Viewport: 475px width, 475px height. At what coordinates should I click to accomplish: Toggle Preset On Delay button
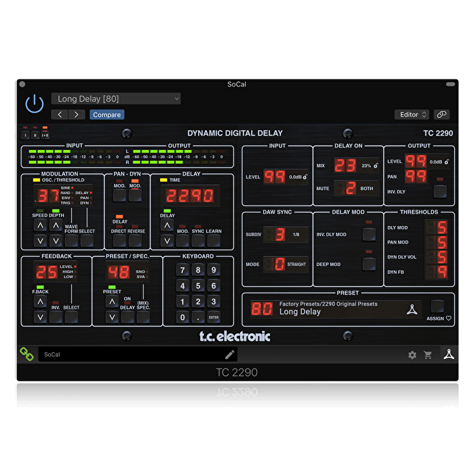click(128, 317)
